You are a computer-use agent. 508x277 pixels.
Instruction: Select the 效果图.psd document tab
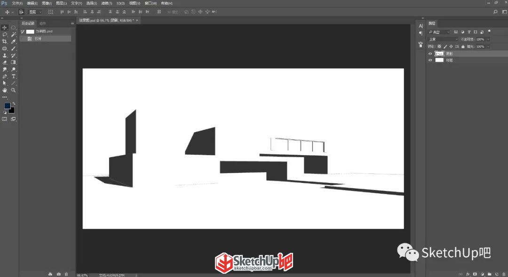[106, 20]
